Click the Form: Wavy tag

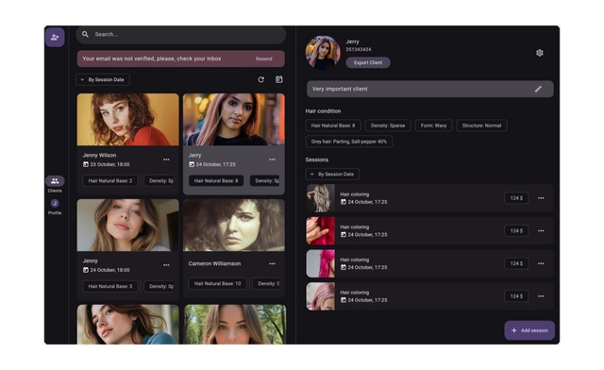coord(433,126)
